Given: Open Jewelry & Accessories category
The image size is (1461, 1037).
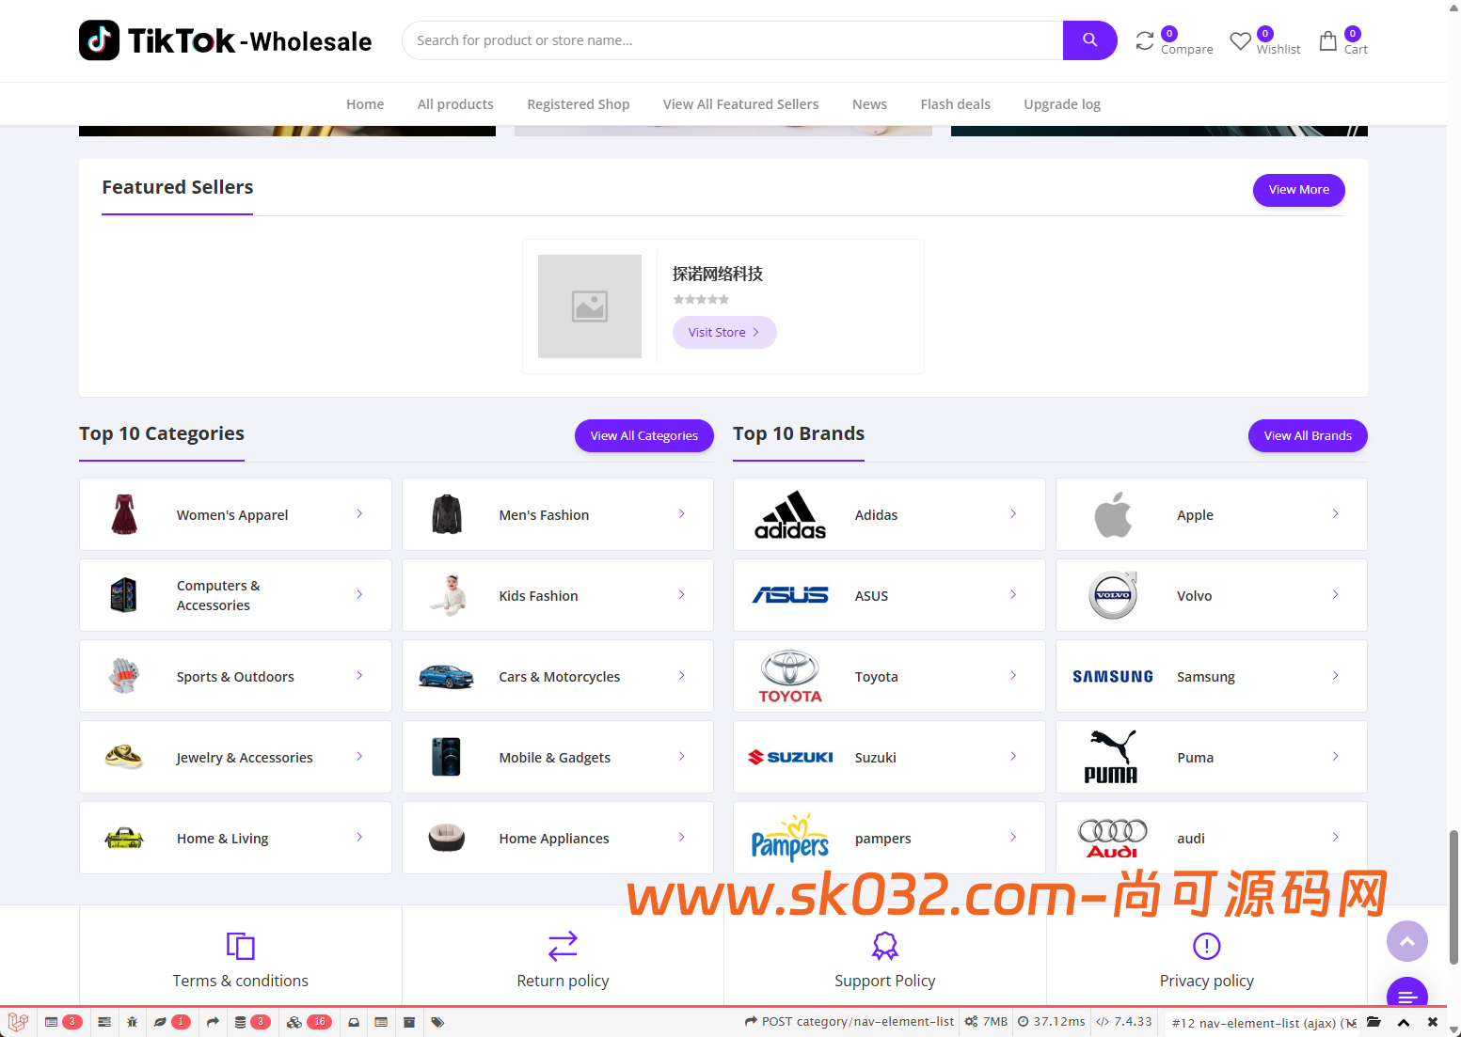Looking at the screenshot, I should pyautogui.click(x=235, y=757).
